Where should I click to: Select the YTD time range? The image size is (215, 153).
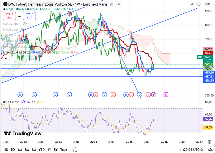41,150
